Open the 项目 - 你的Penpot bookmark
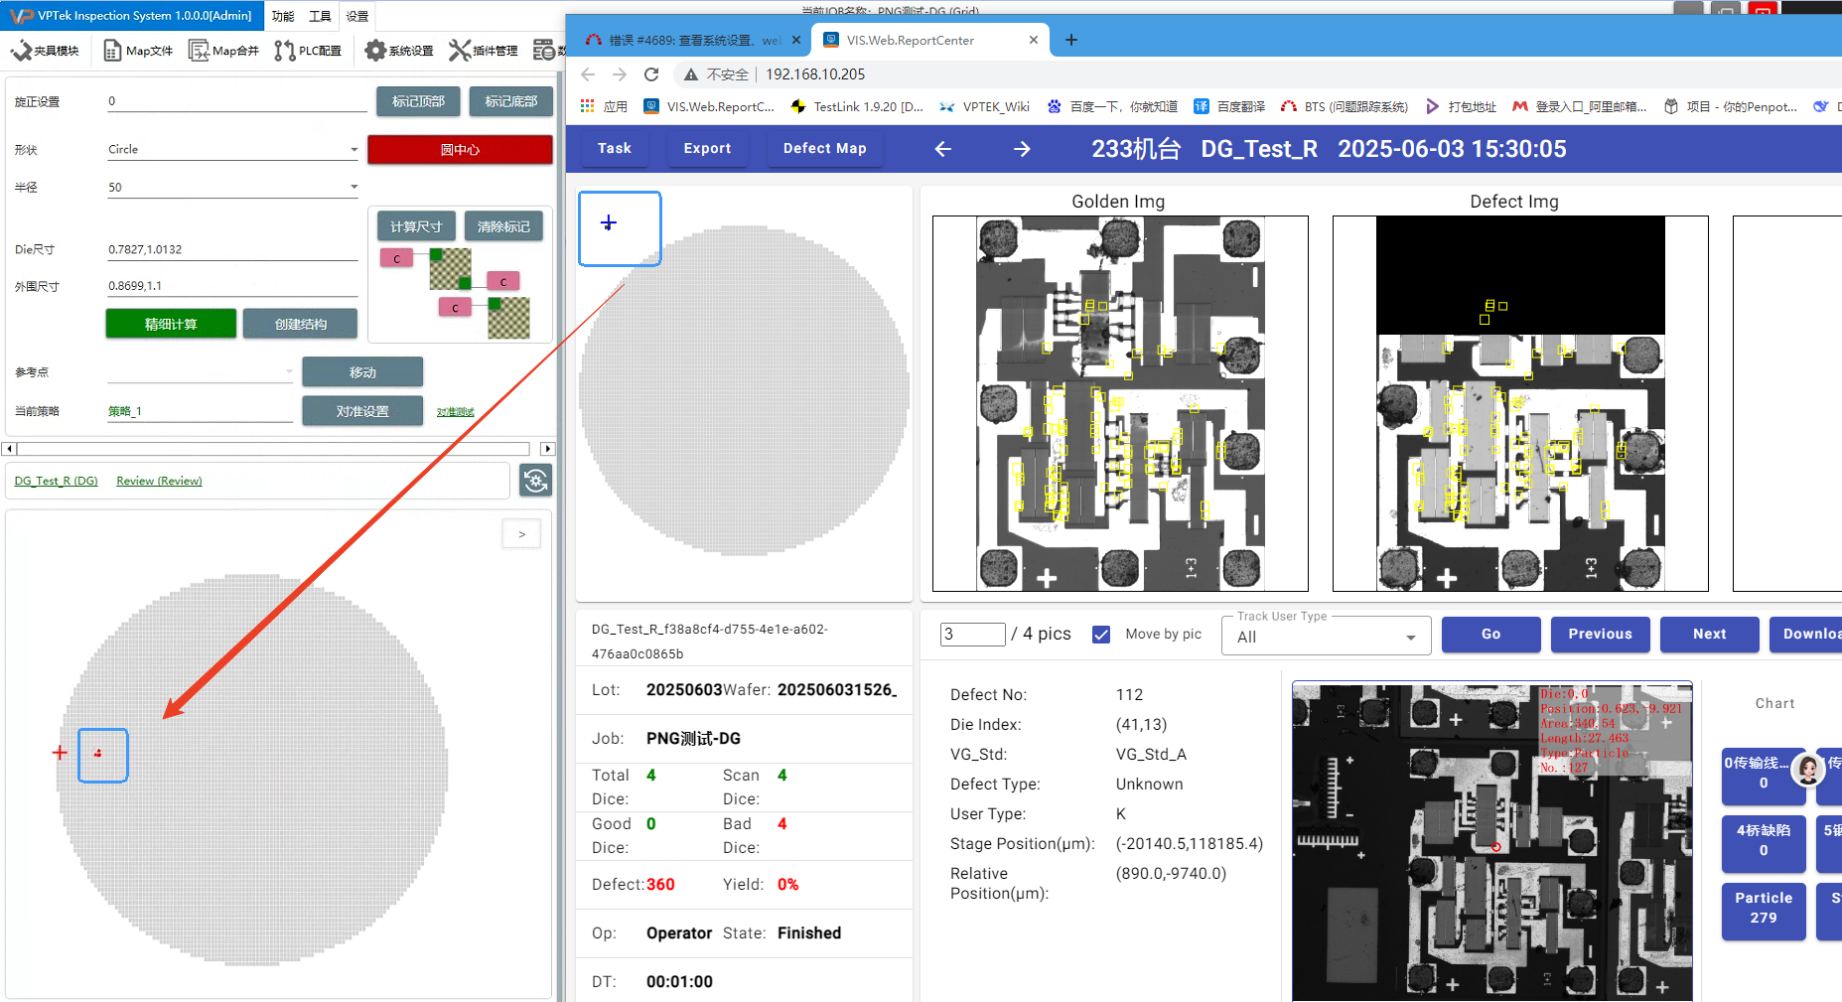 [x=1731, y=106]
